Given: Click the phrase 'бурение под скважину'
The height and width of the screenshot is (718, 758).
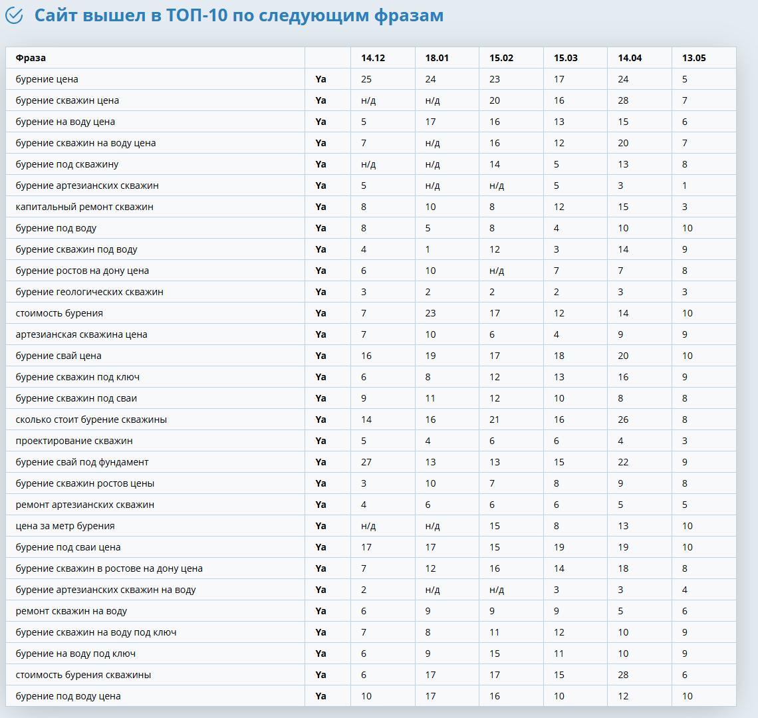Looking at the screenshot, I should (x=66, y=164).
